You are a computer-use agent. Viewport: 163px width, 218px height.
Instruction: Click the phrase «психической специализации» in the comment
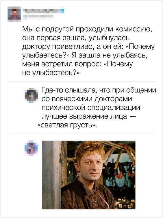click(x=91, y=108)
